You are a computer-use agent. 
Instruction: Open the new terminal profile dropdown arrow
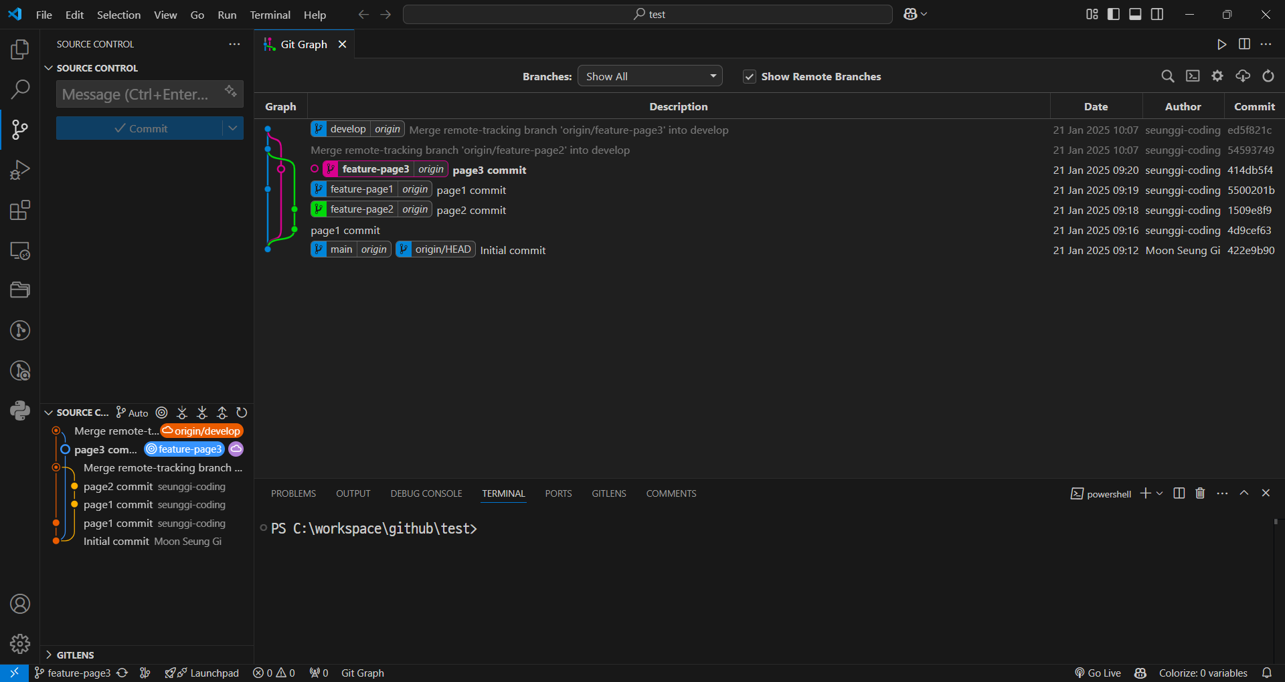point(1160,493)
